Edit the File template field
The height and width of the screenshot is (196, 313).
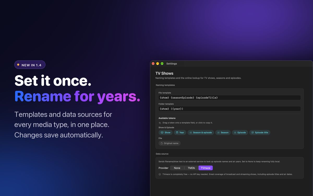230,97
